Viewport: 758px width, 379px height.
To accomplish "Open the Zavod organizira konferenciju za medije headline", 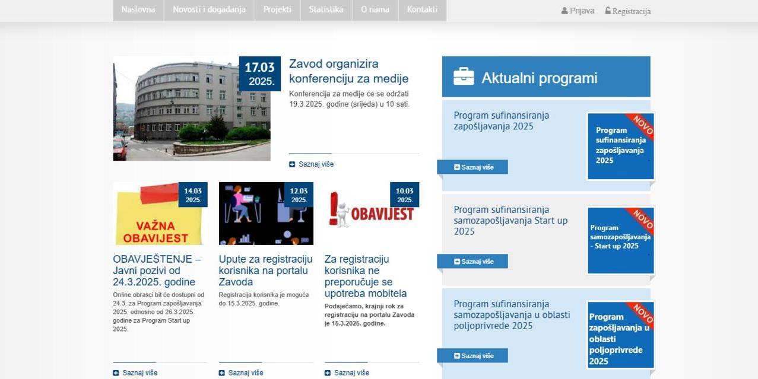I will click(x=348, y=71).
